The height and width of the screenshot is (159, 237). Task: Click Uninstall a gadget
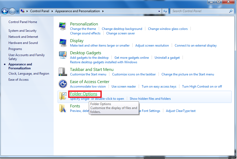(167, 58)
